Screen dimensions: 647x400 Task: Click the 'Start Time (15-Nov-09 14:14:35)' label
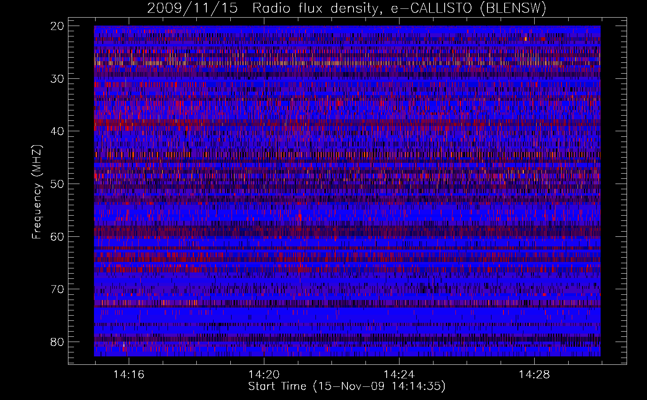347,386
